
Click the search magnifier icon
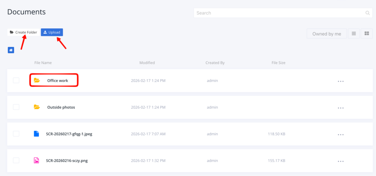pos(368,13)
